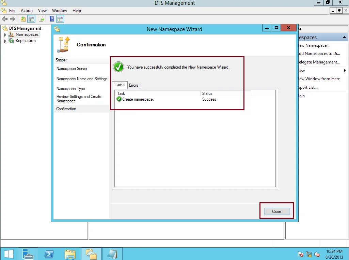
Task: Toggle the Show/Hide Console Tree icon
Action: (31, 19)
